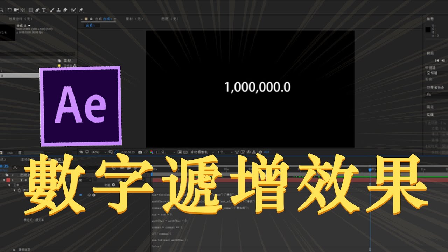Open the 合成 2 dropdown arrow in project panel

point(29,26)
